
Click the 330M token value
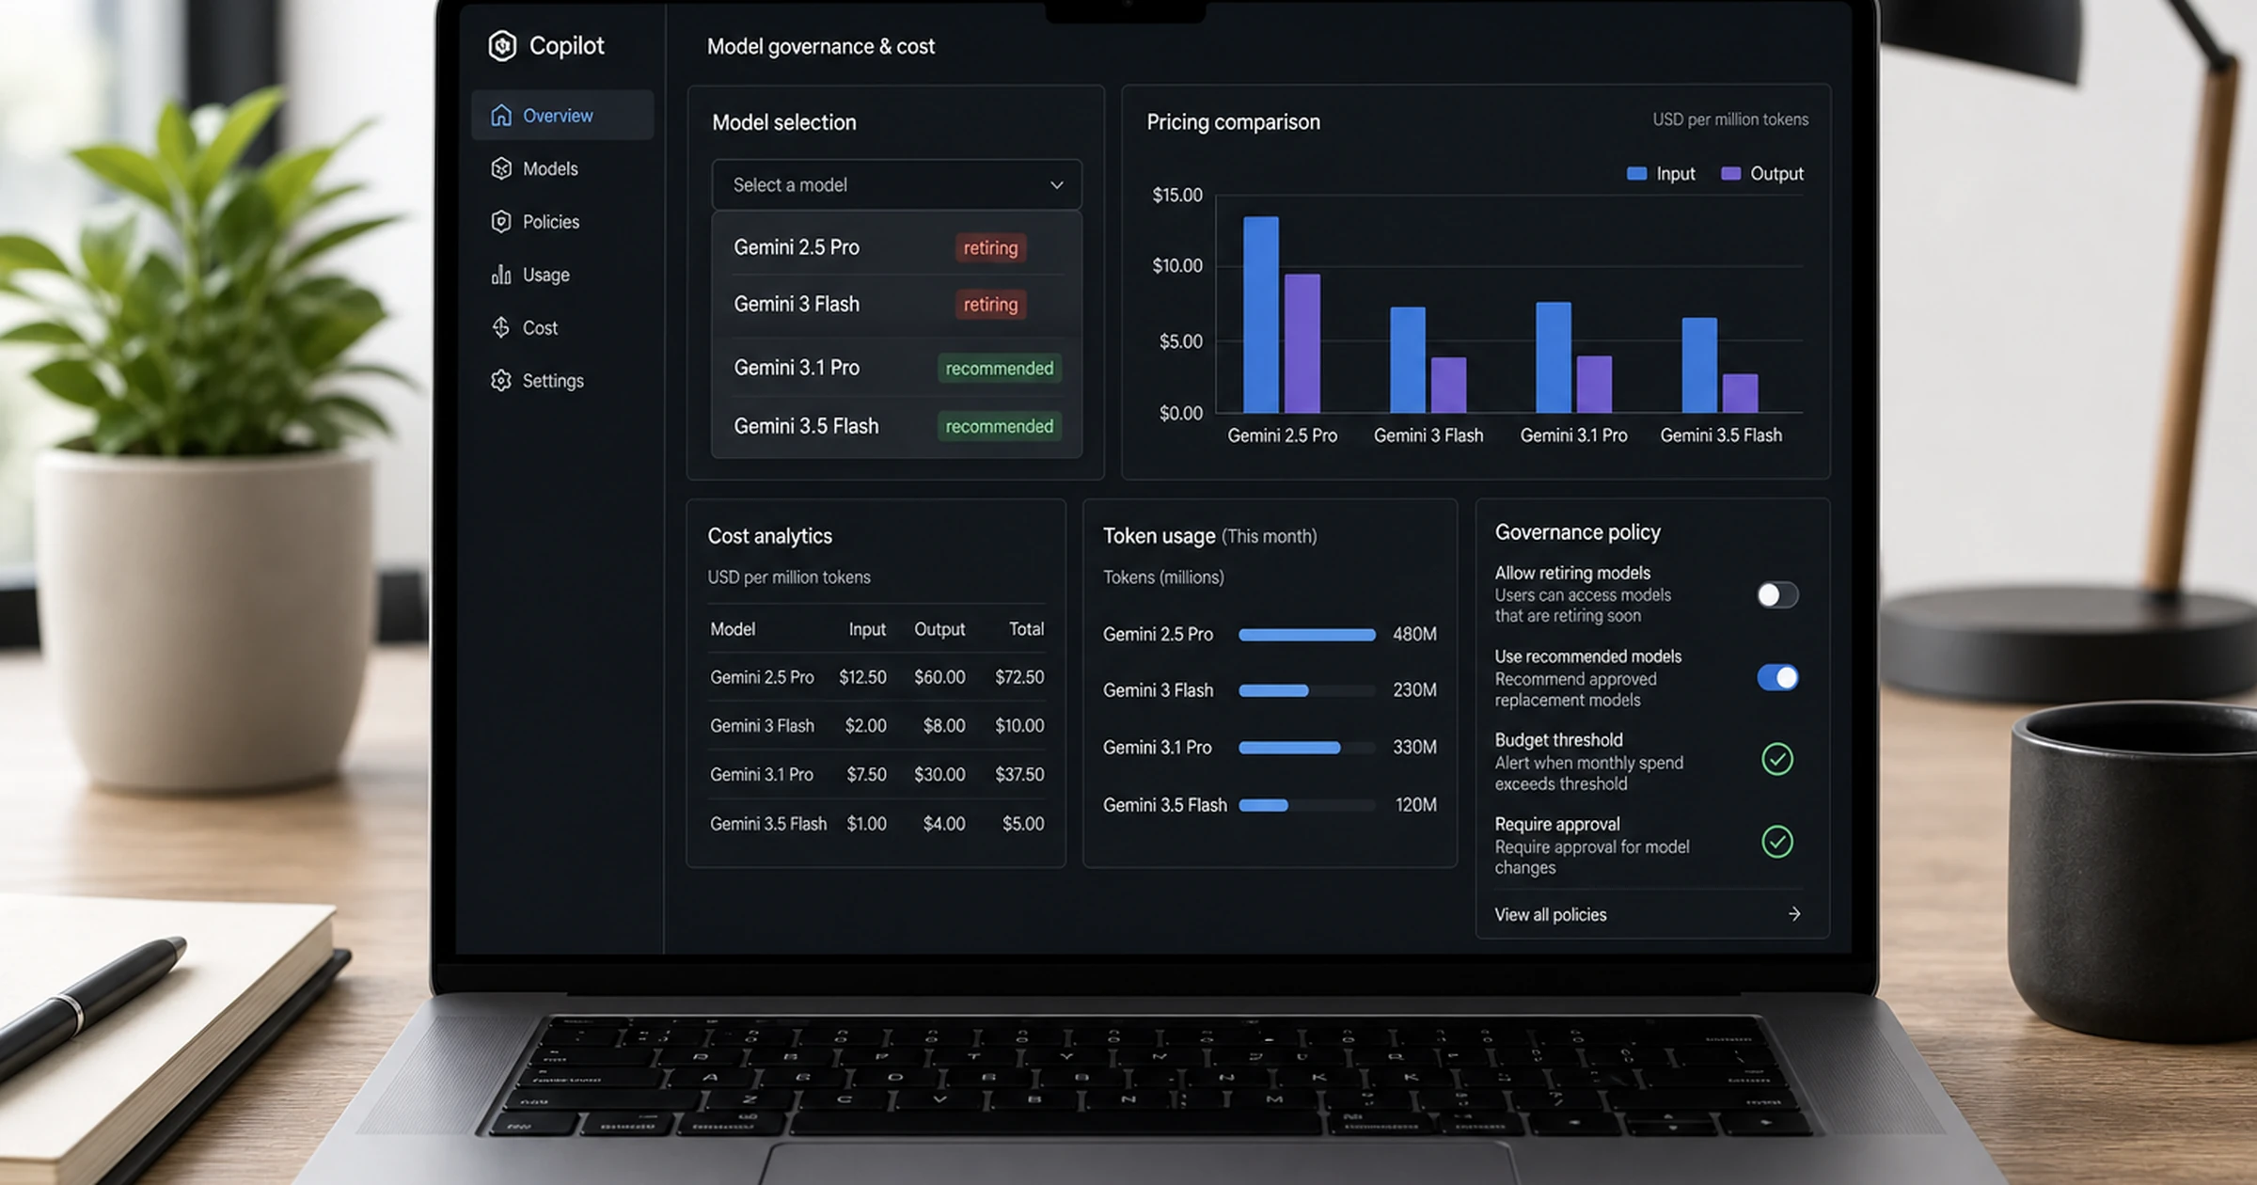1414,748
